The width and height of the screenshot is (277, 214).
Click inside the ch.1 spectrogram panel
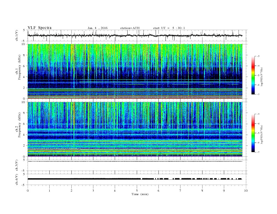coord(135,71)
